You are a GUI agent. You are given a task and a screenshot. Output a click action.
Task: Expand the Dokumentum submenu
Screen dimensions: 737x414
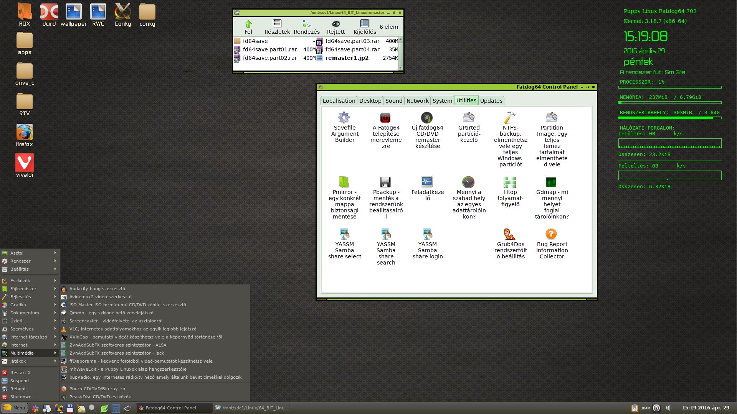pyautogui.click(x=30, y=313)
